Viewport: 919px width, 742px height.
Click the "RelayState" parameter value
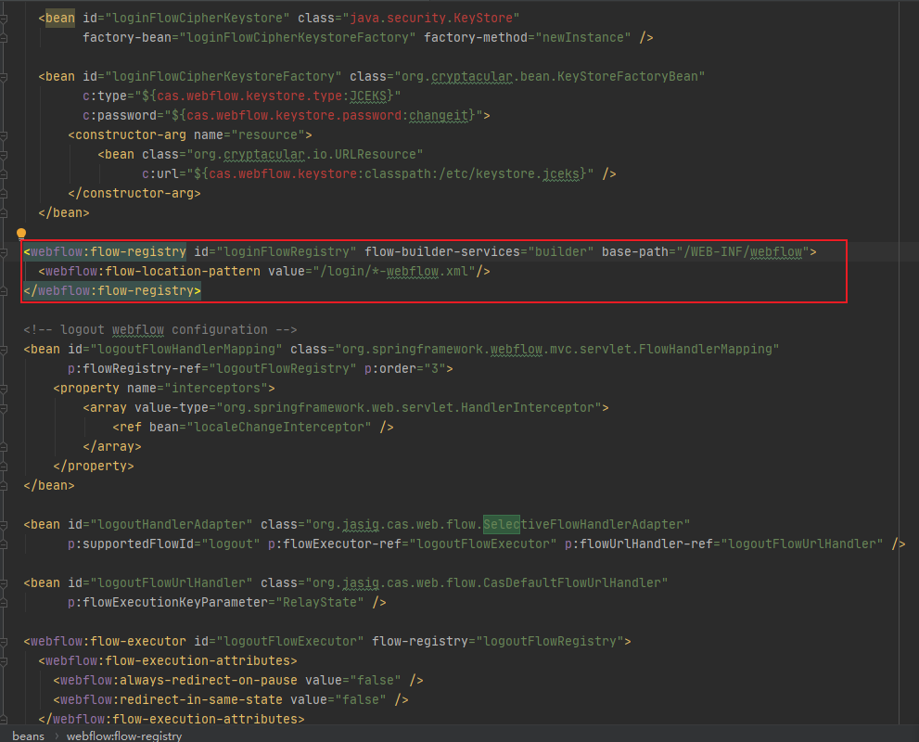pos(319,603)
